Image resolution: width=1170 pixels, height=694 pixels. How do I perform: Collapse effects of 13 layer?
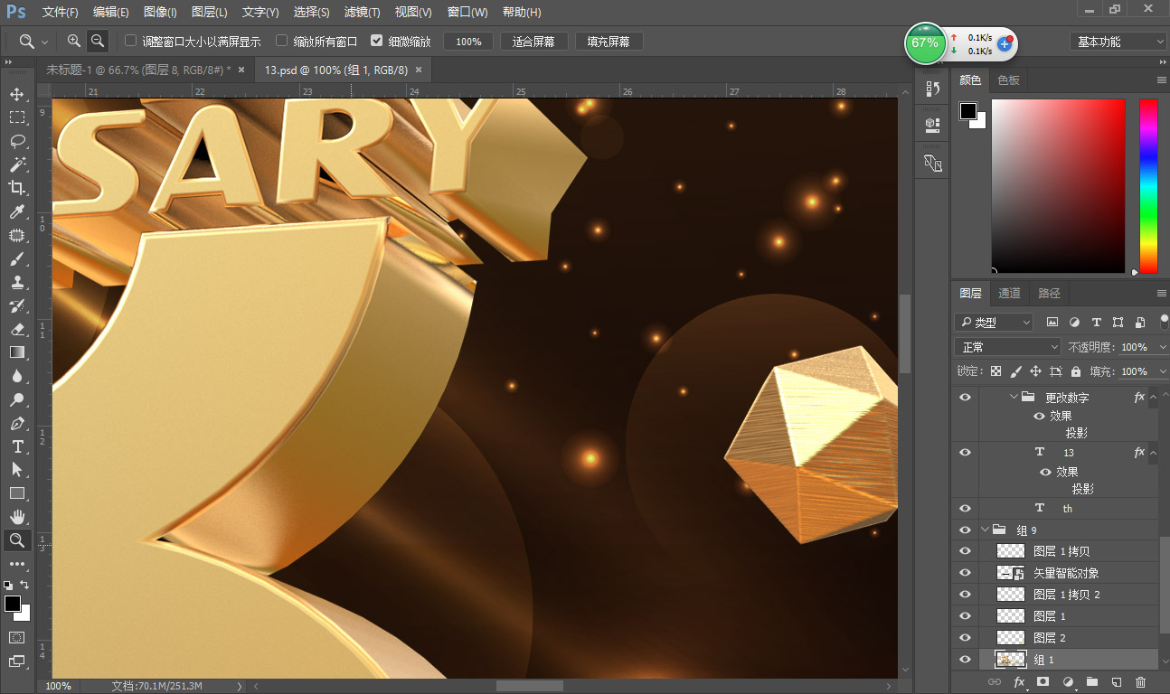[1151, 452]
